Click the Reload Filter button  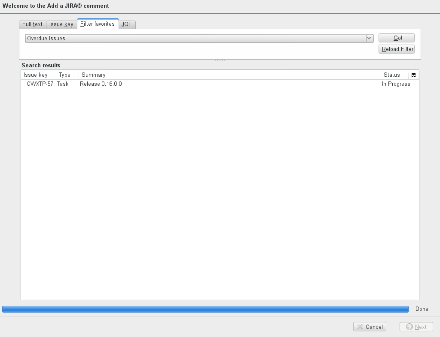click(397, 49)
